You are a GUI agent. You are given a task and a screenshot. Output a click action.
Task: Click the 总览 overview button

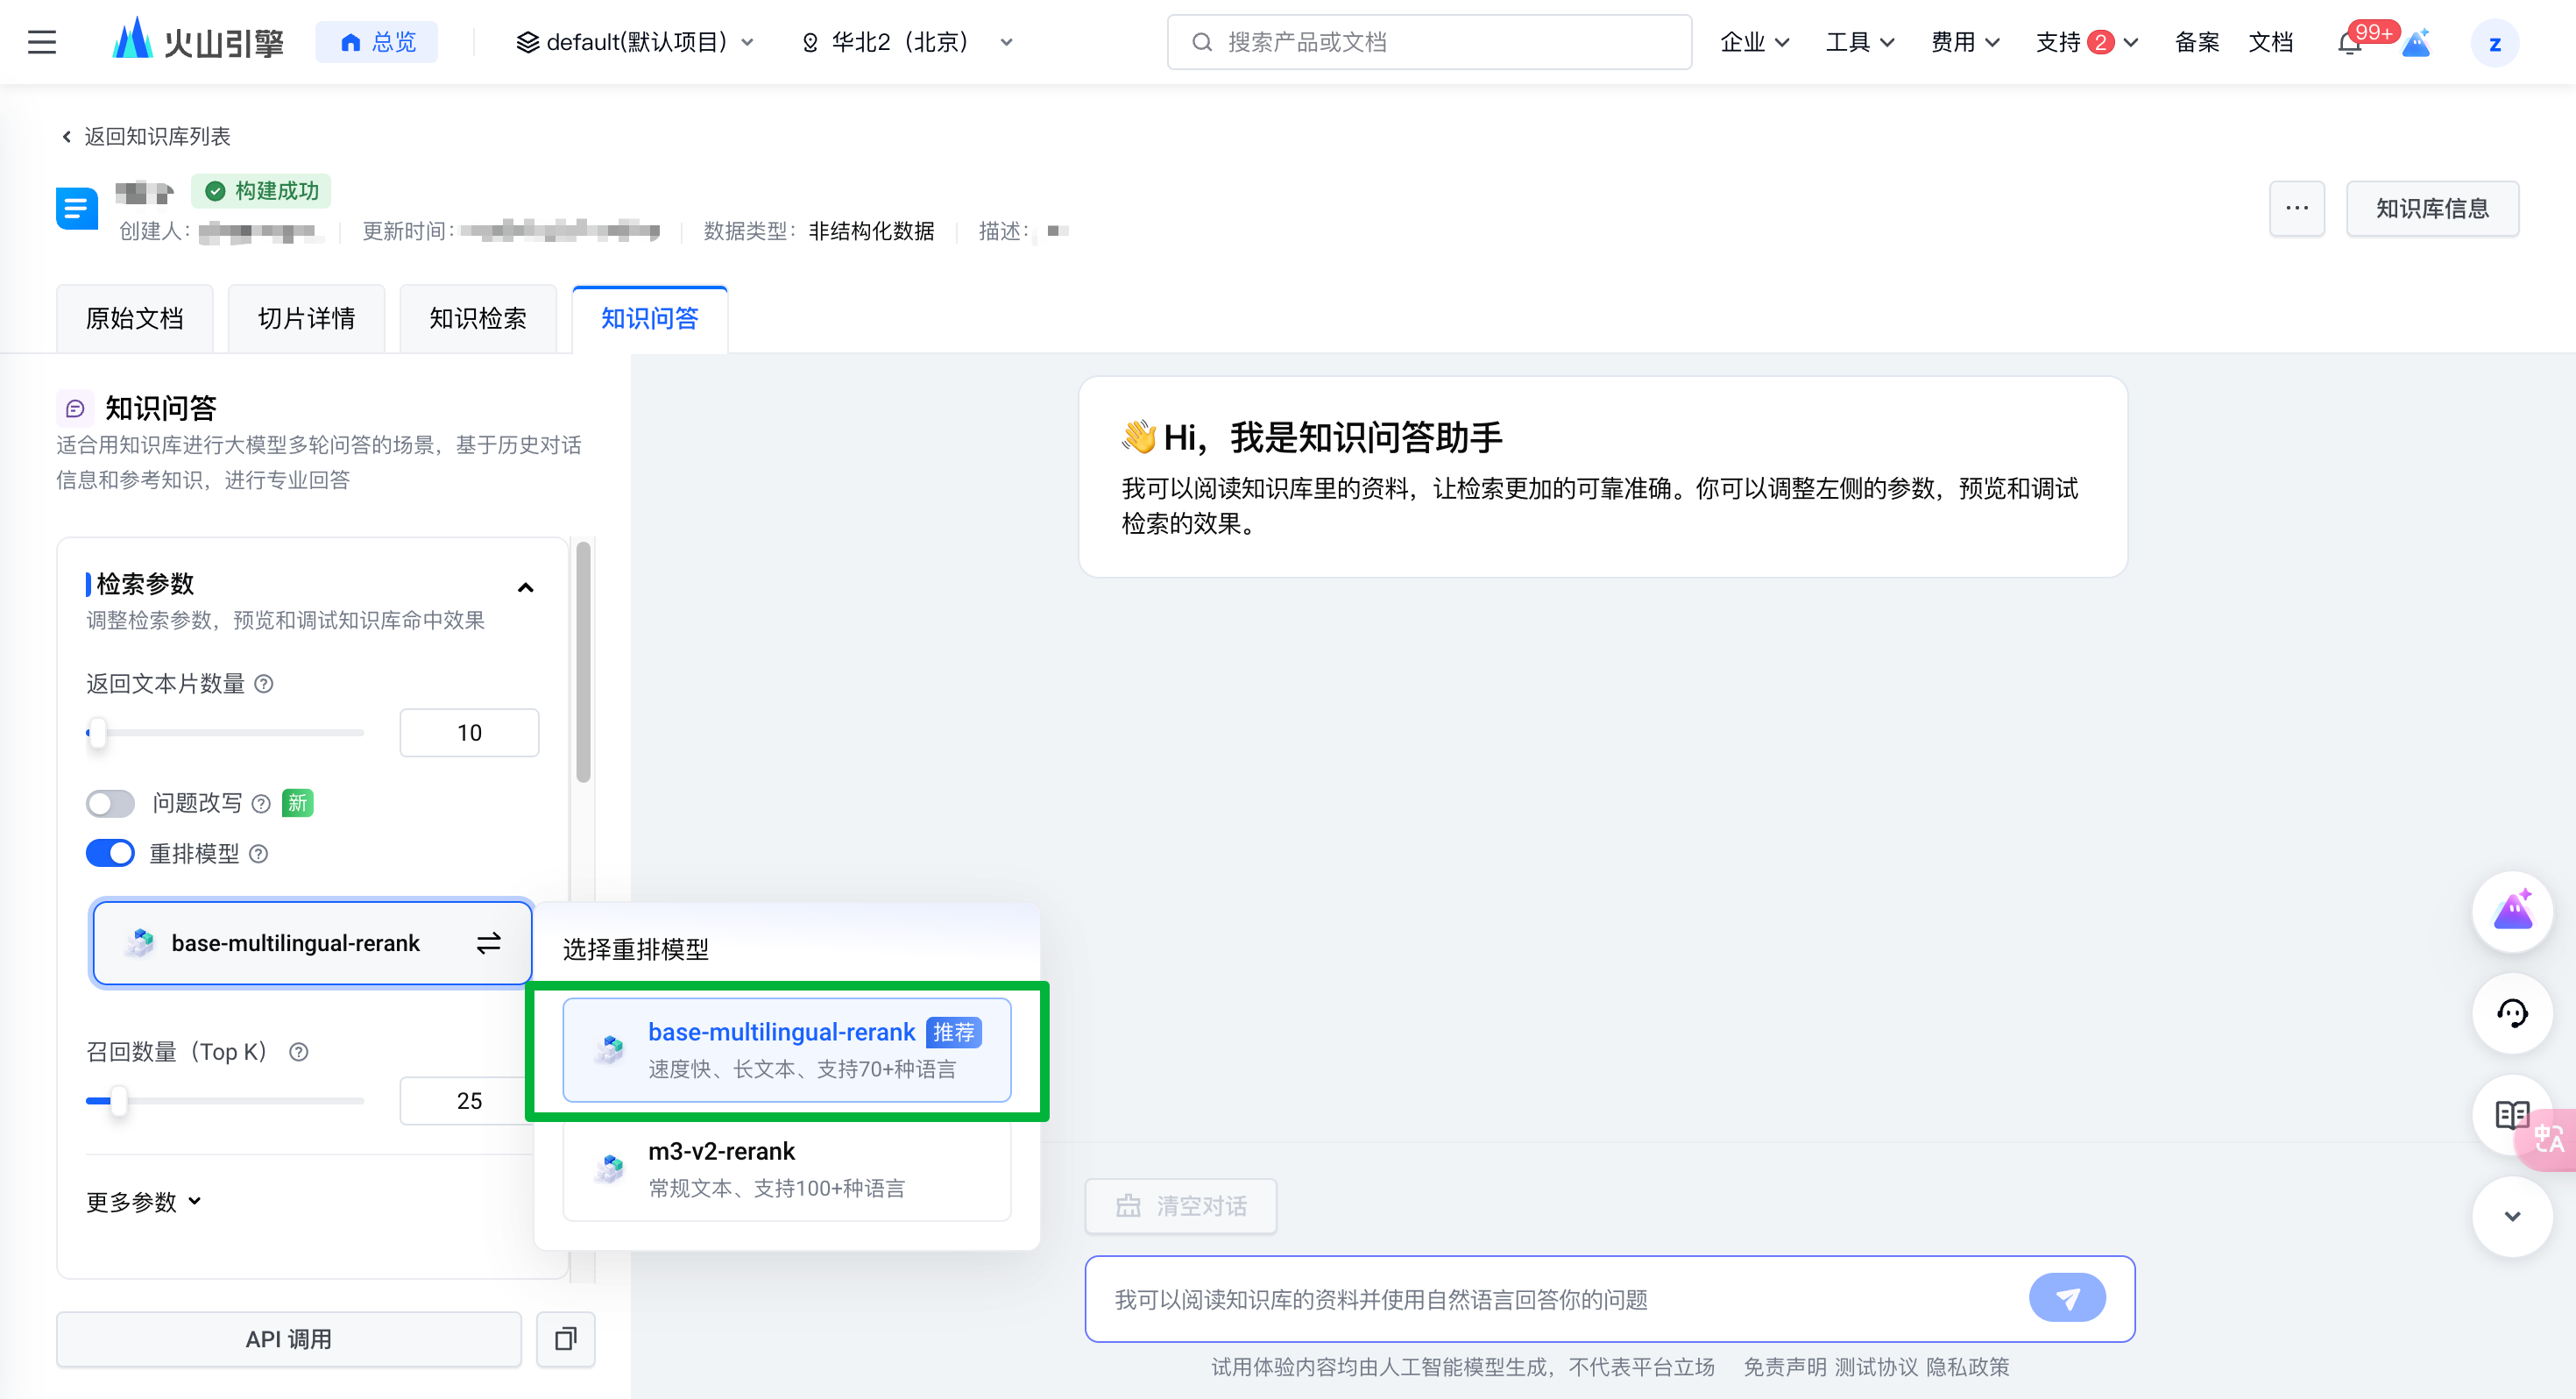(x=377, y=42)
